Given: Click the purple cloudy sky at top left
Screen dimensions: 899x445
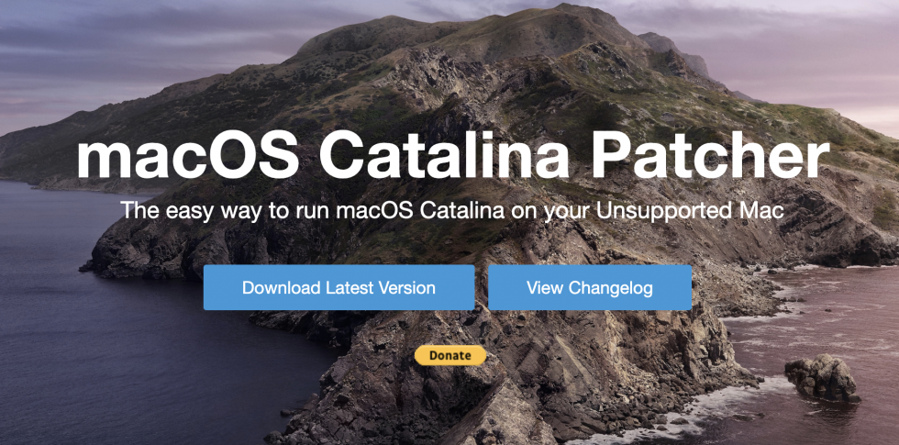Looking at the screenshot, I should [x=115, y=46].
